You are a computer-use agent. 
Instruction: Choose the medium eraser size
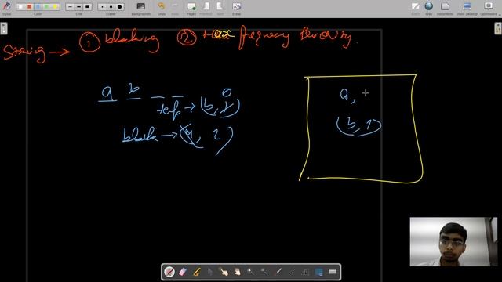point(111,7)
